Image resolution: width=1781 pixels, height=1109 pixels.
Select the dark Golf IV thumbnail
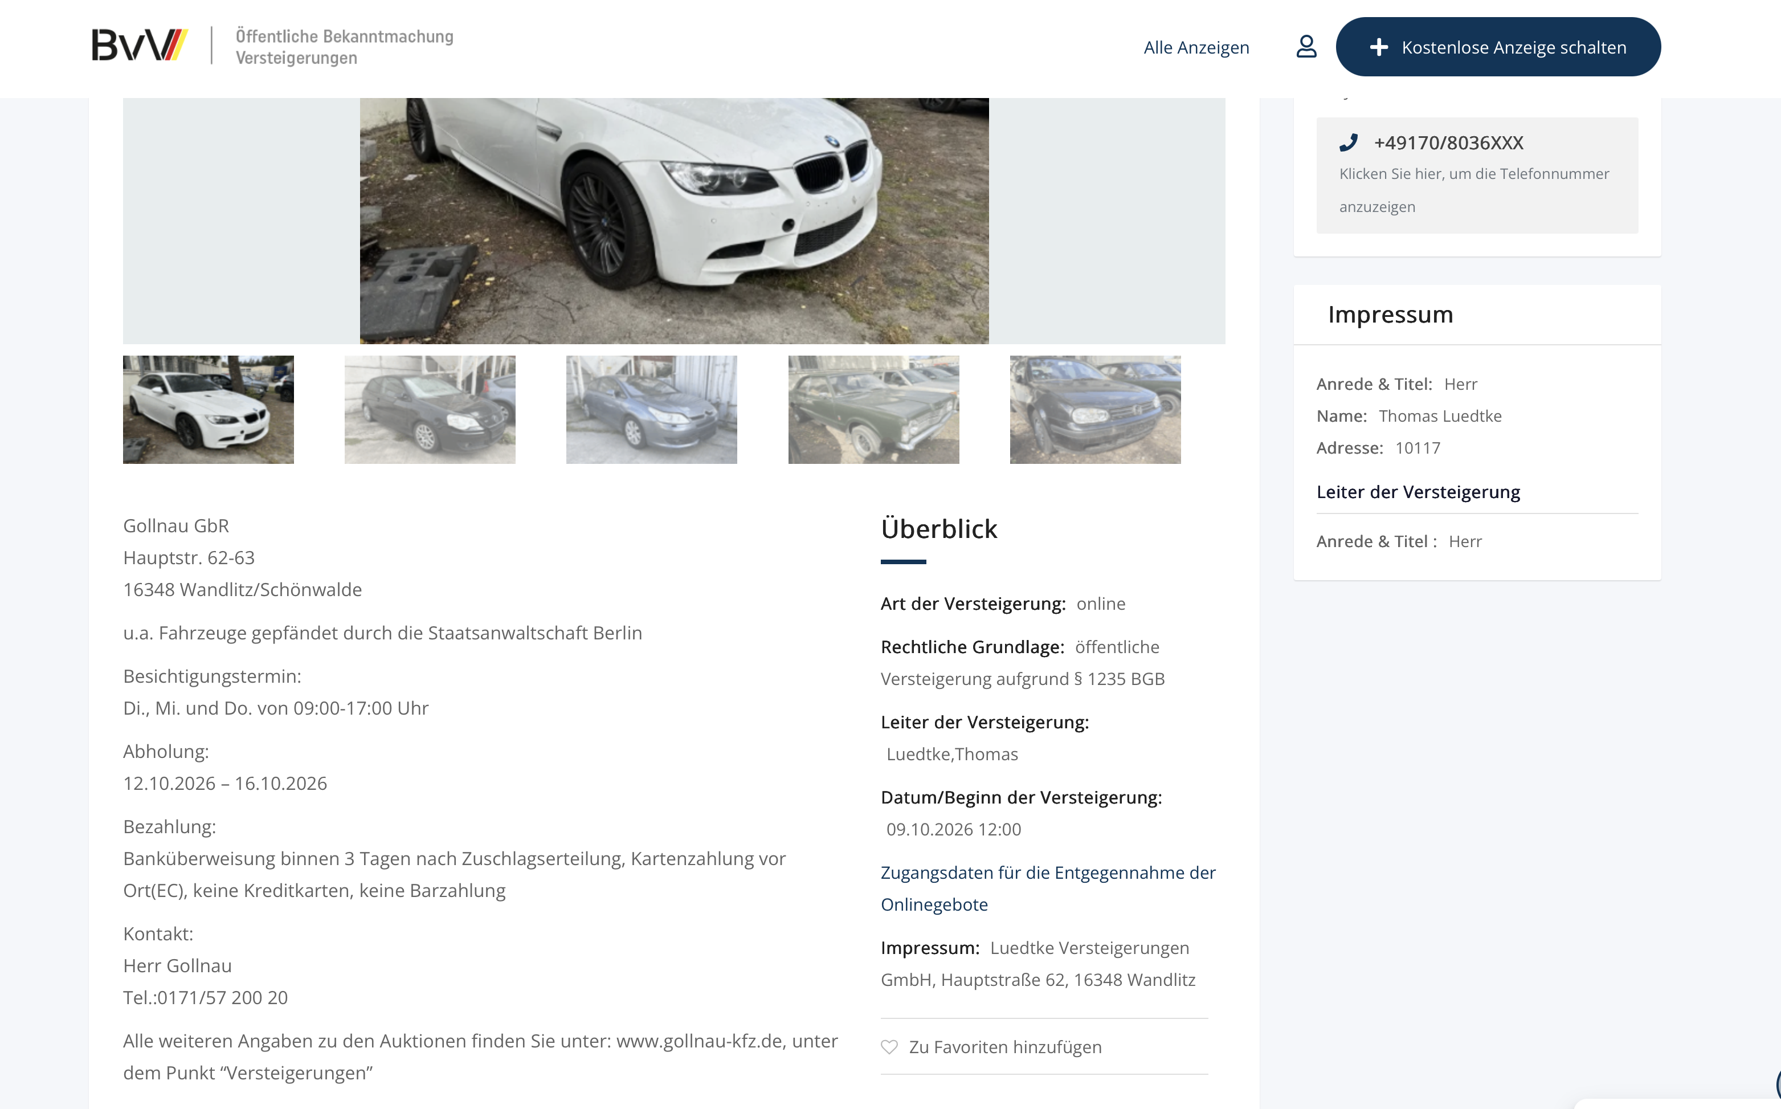tap(1094, 409)
